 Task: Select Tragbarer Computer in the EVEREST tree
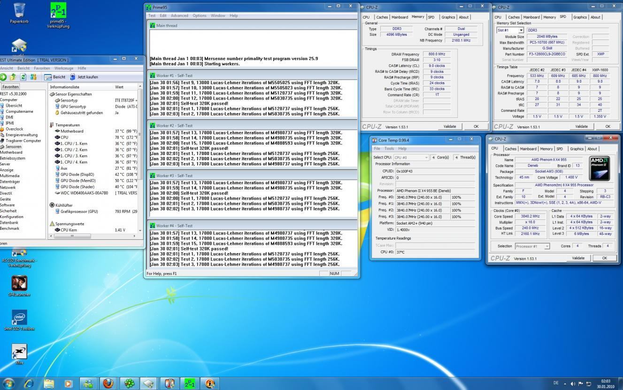[x=23, y=140]
